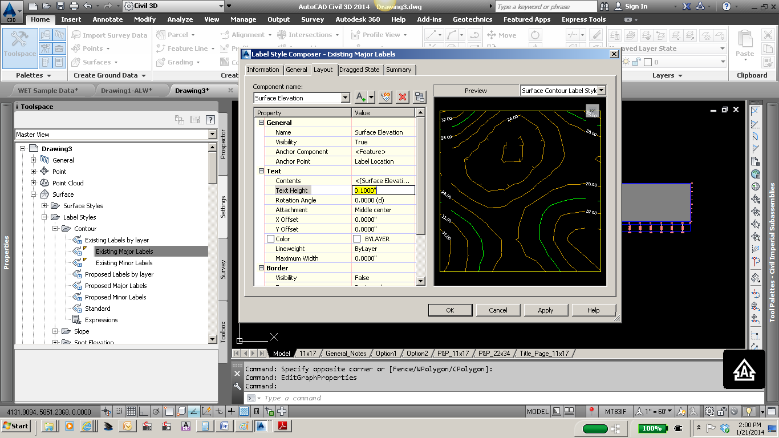This screenshot has height=438, width=779.
Task: Toggle the grid display status bar icon
Action: [x=131, y=411]
